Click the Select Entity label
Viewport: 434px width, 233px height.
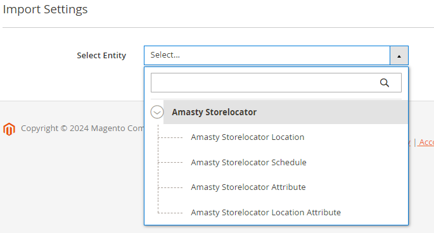(x=101, y=55)
